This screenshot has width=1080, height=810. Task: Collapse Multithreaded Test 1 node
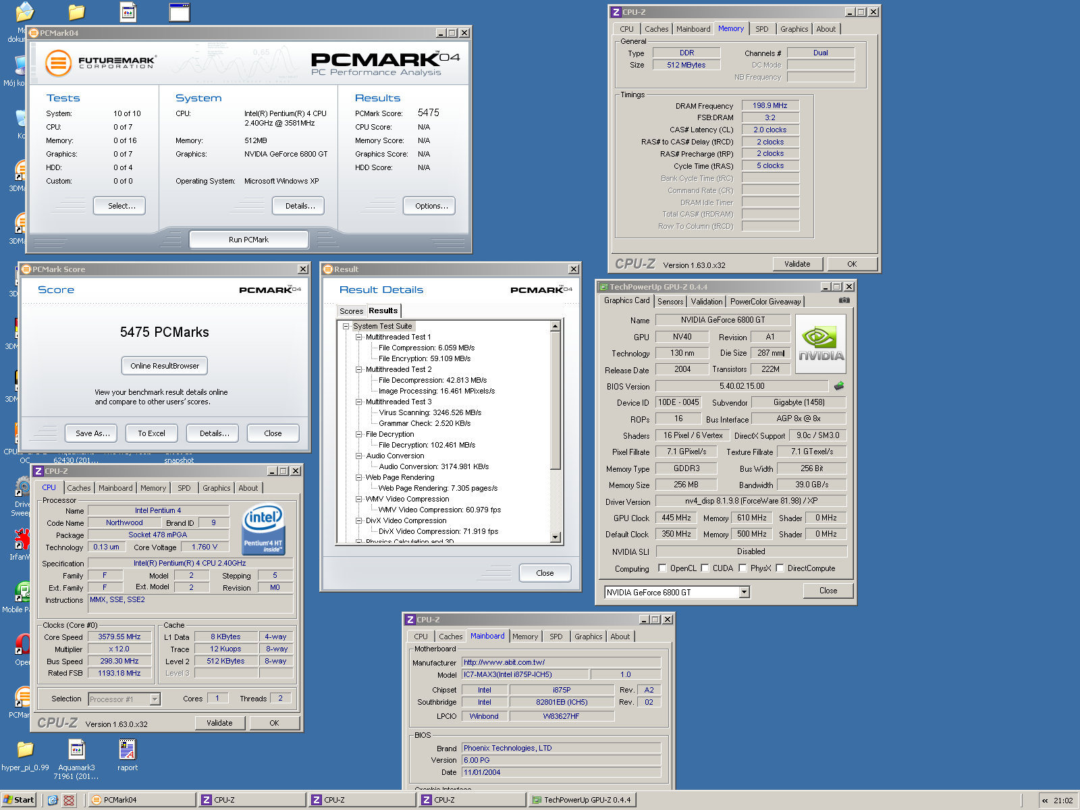click(359, 337)
